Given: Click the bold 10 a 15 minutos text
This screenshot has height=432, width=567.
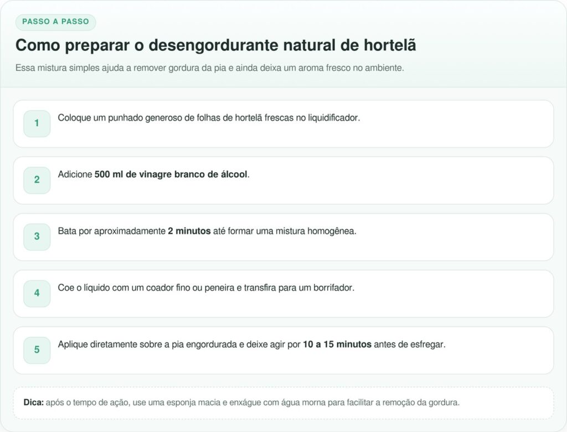Looking at the screenshot, I should [x=338, y=343].
